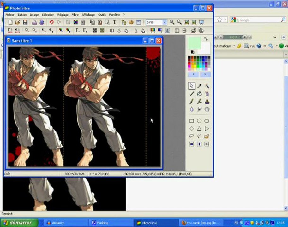
Task: Select the Text tool T icon
Action: click(x=114, y=22)
